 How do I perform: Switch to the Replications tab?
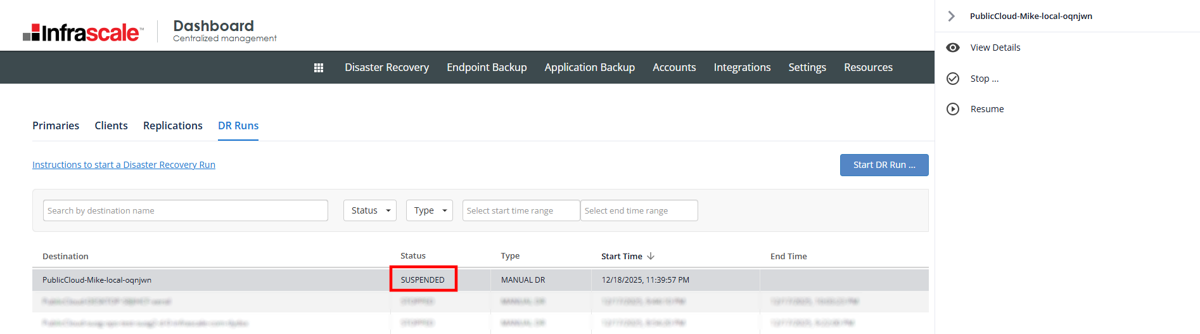point(172,125)
